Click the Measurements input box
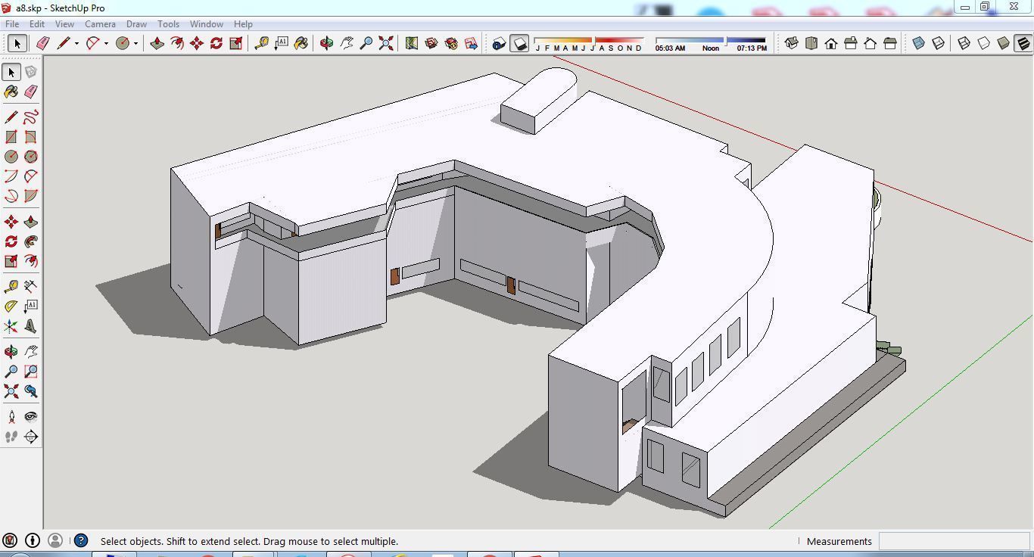 pyautogui.click(x=954, y=541)
